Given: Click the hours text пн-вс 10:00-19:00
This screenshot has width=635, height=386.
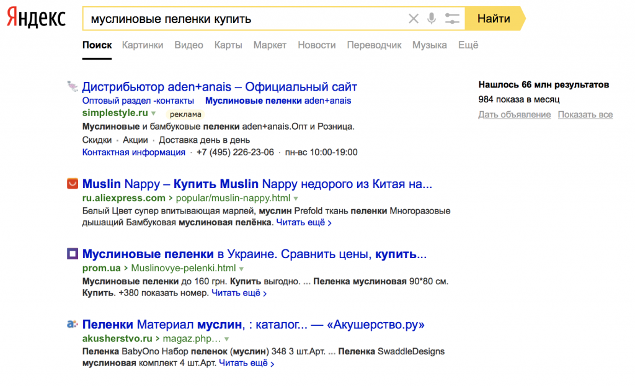Looking at the screenshot, I should [x=321, y=153].
